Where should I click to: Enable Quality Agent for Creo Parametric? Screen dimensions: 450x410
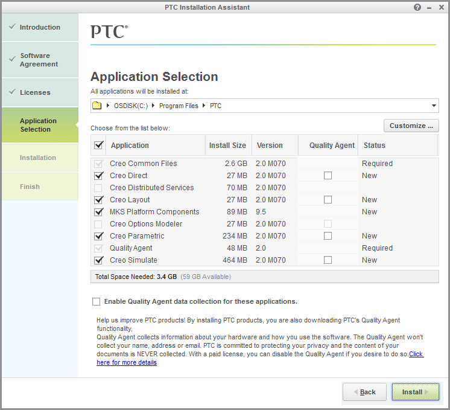tap(328, 236)
